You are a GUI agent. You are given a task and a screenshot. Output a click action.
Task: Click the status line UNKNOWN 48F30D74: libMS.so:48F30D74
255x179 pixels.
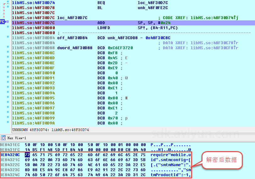click(51, 130)
